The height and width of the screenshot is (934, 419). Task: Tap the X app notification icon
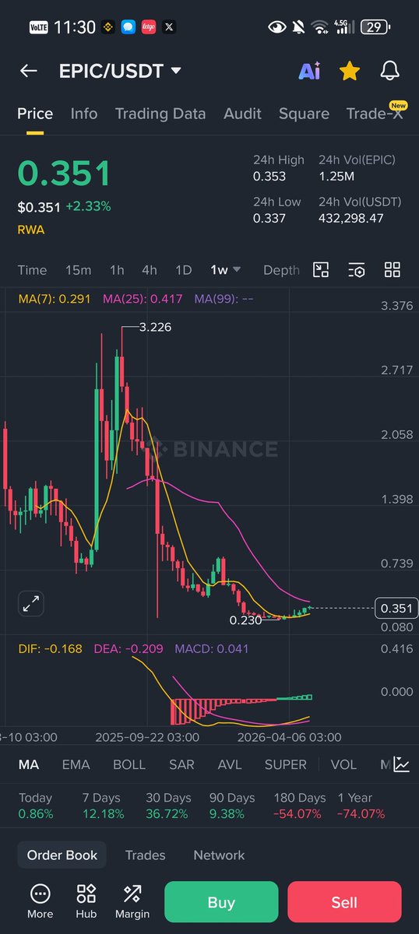[x=169, y=27]
